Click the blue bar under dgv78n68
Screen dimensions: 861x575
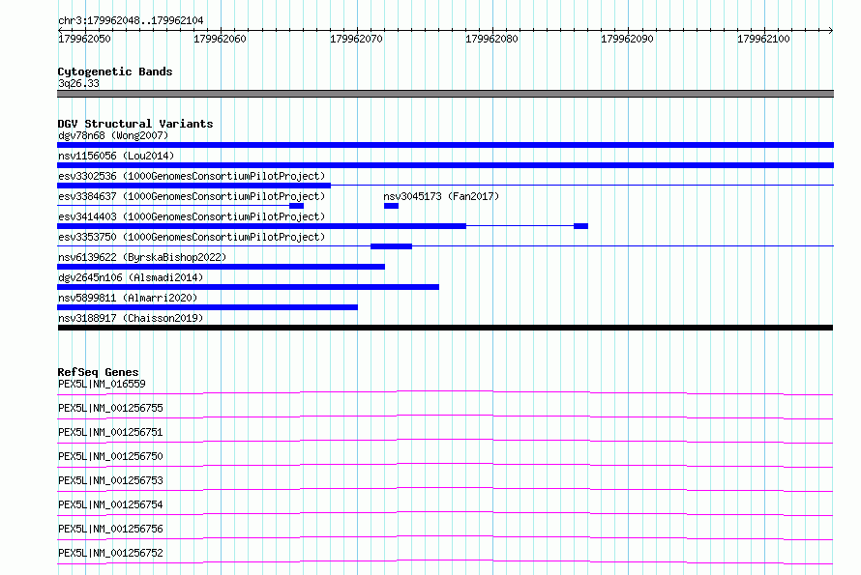coord(445,145)
